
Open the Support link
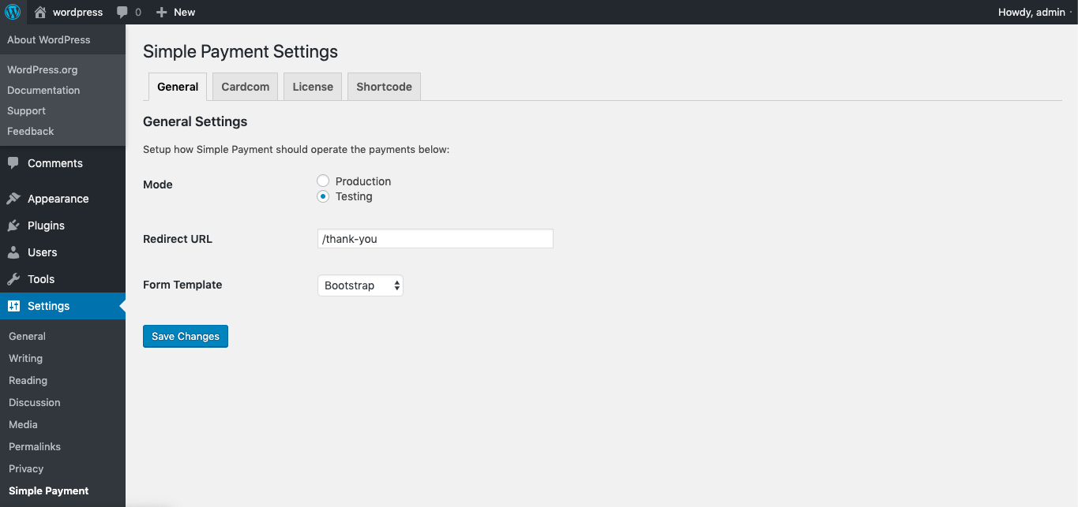point(27,110)
